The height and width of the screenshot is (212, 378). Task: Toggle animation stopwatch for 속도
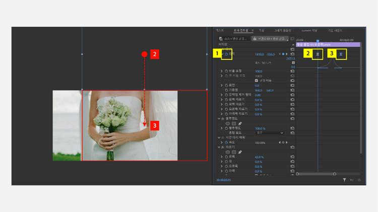pyautogui.click(x=226, y=143)
